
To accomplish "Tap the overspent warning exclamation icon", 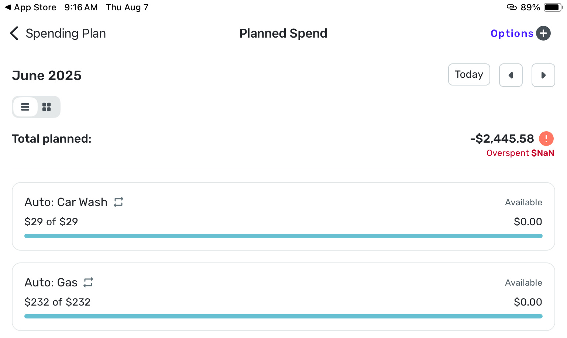I will point(546,139).
